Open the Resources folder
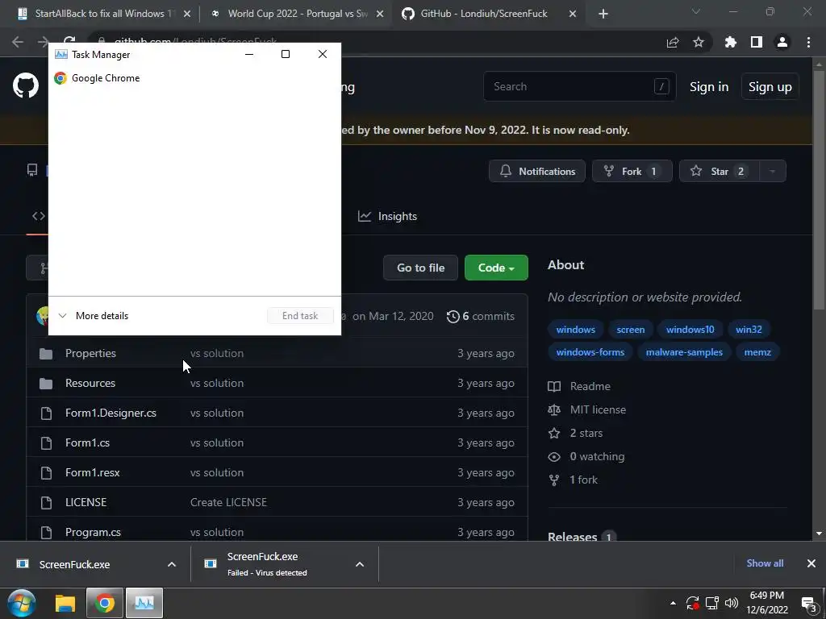 (x=90, y=383)
